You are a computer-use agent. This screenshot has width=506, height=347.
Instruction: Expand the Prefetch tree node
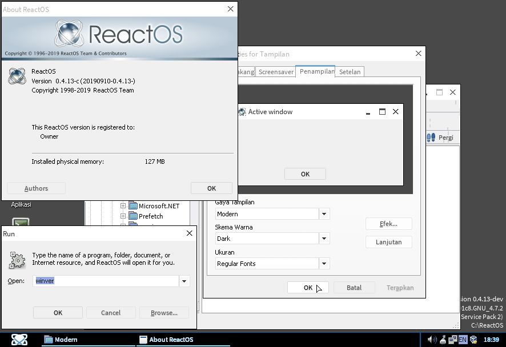click(123, 216)
